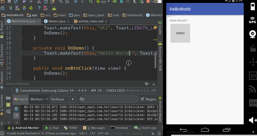Run the app with the green play icon
257x136 pixels.
[115, 2]
